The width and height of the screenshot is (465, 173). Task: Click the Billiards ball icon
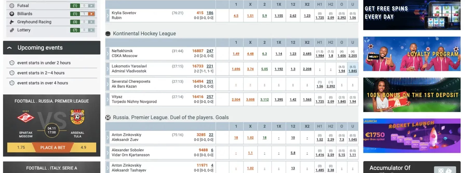[x=12, y=14]
